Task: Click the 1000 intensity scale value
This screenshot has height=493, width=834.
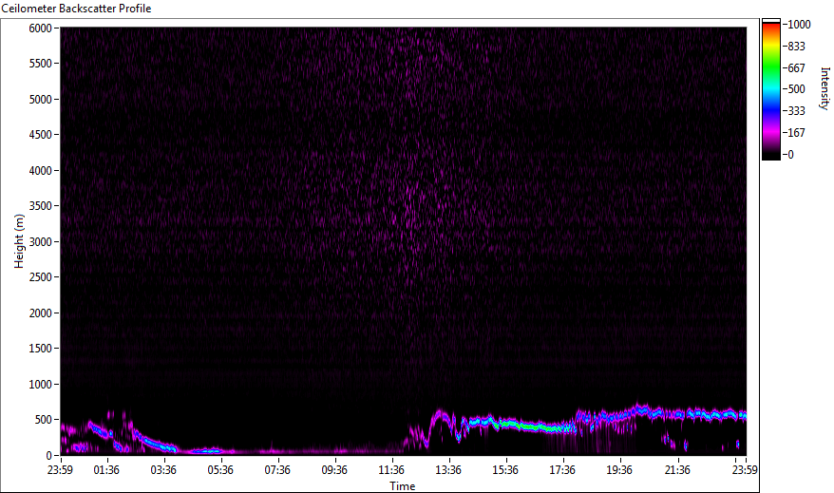Action: 800,25
